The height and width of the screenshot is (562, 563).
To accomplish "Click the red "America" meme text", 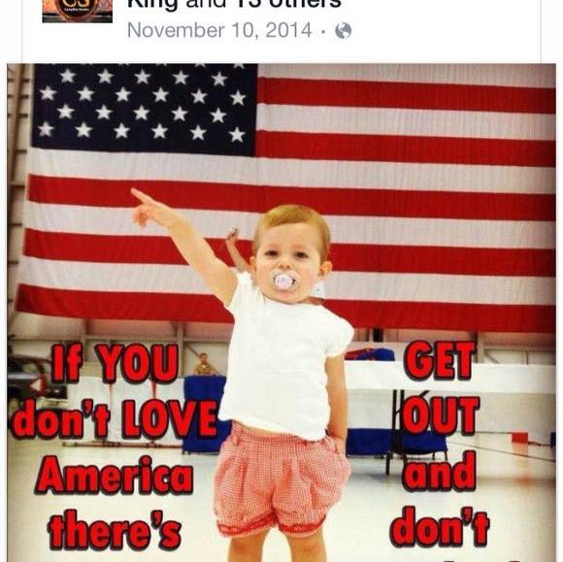I will click(115, 475).
